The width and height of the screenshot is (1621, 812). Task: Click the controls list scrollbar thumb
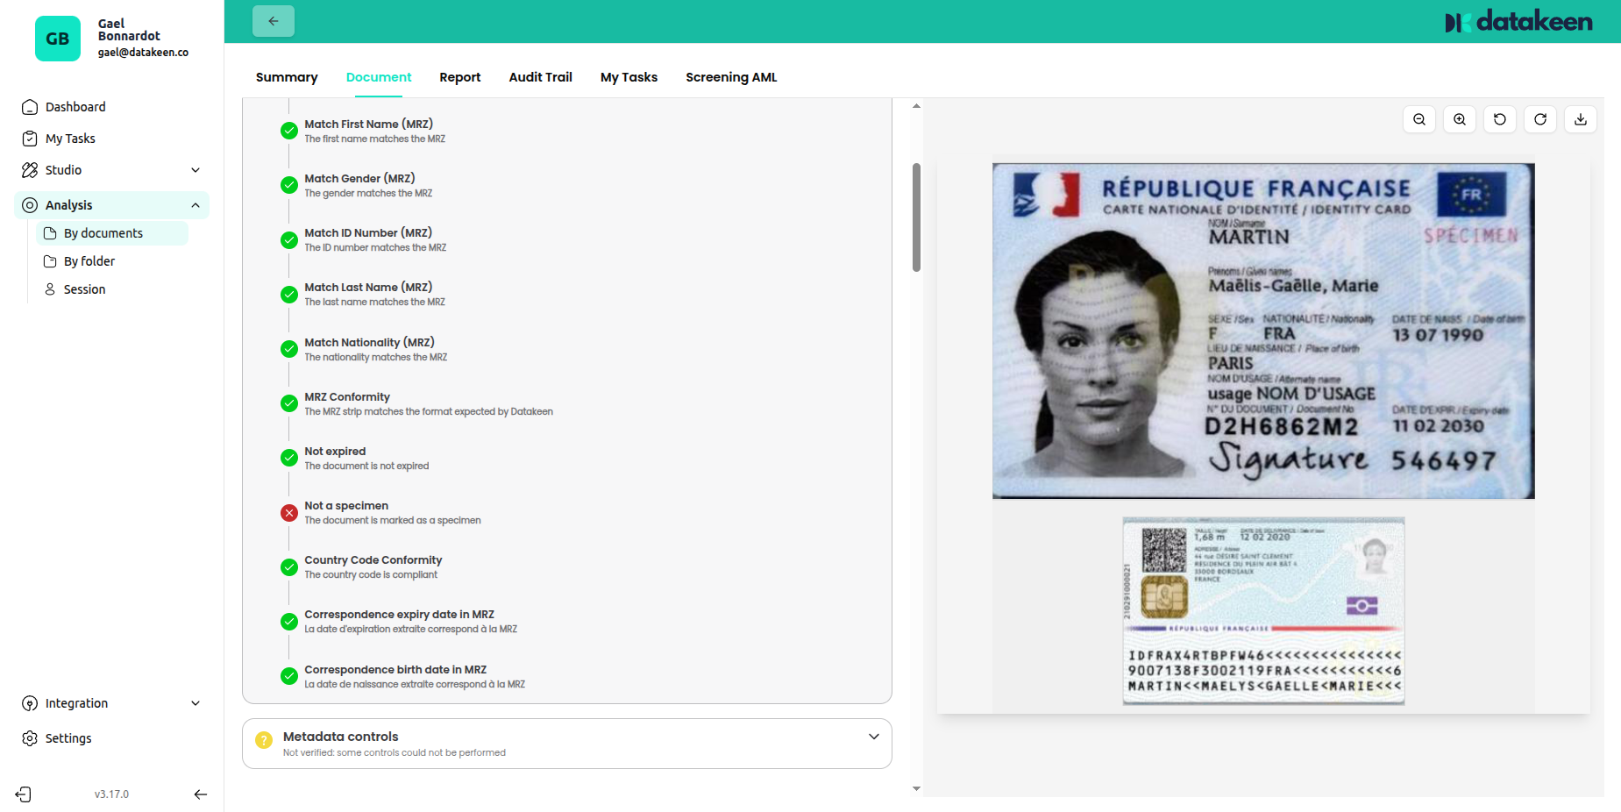(916, 217)
